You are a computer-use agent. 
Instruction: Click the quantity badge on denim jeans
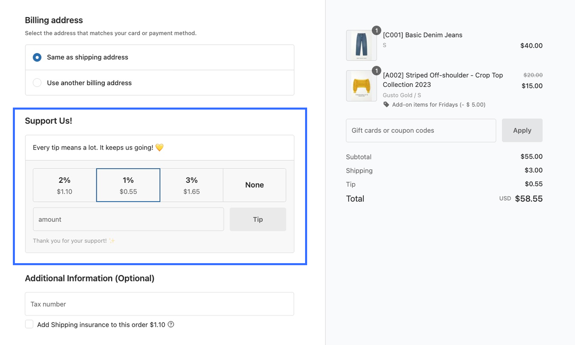pos(376,30)
